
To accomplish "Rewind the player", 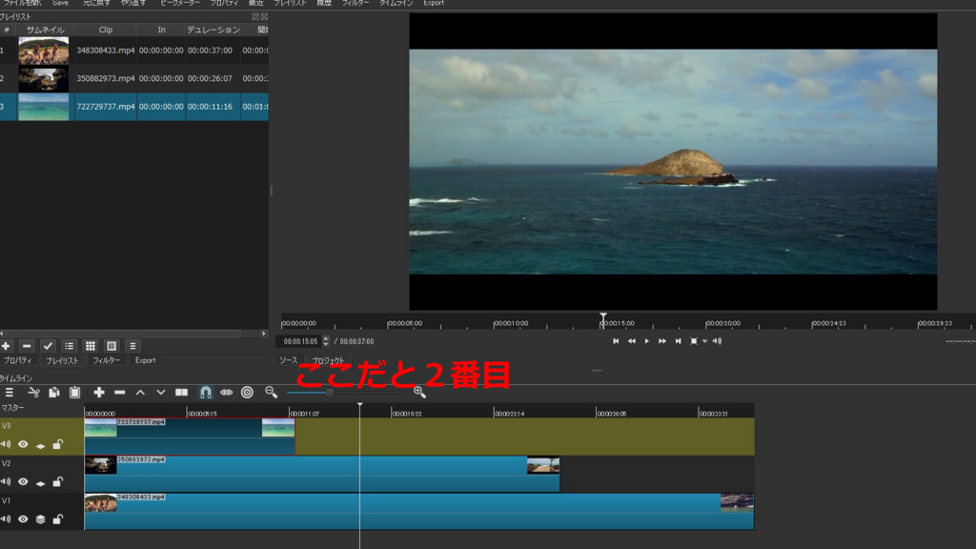I will click(x=631, y=341).
